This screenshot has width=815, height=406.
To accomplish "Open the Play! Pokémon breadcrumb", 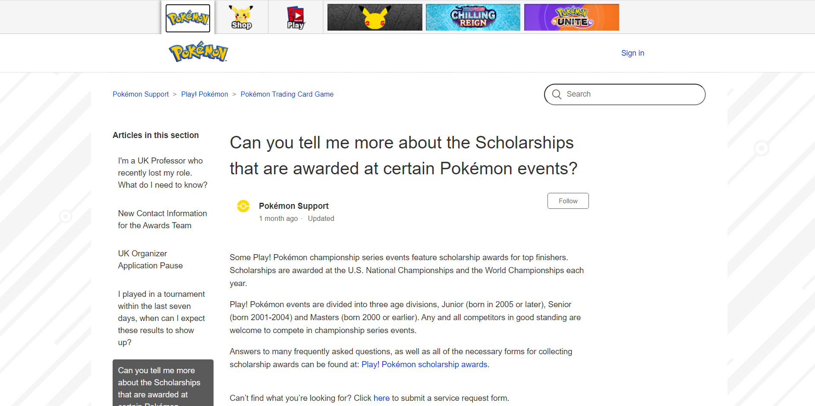I will point(205,94).
